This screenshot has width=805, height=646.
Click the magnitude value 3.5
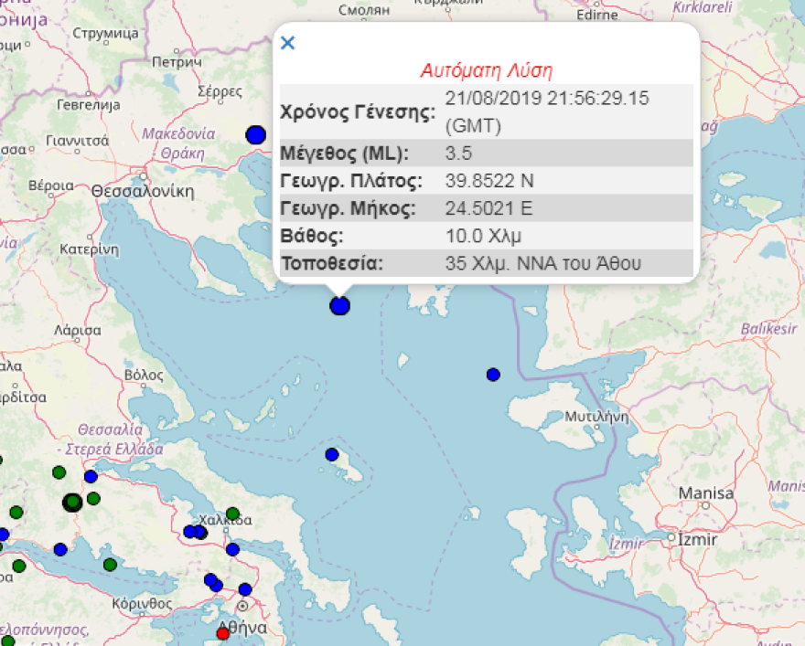coord(459,153)
